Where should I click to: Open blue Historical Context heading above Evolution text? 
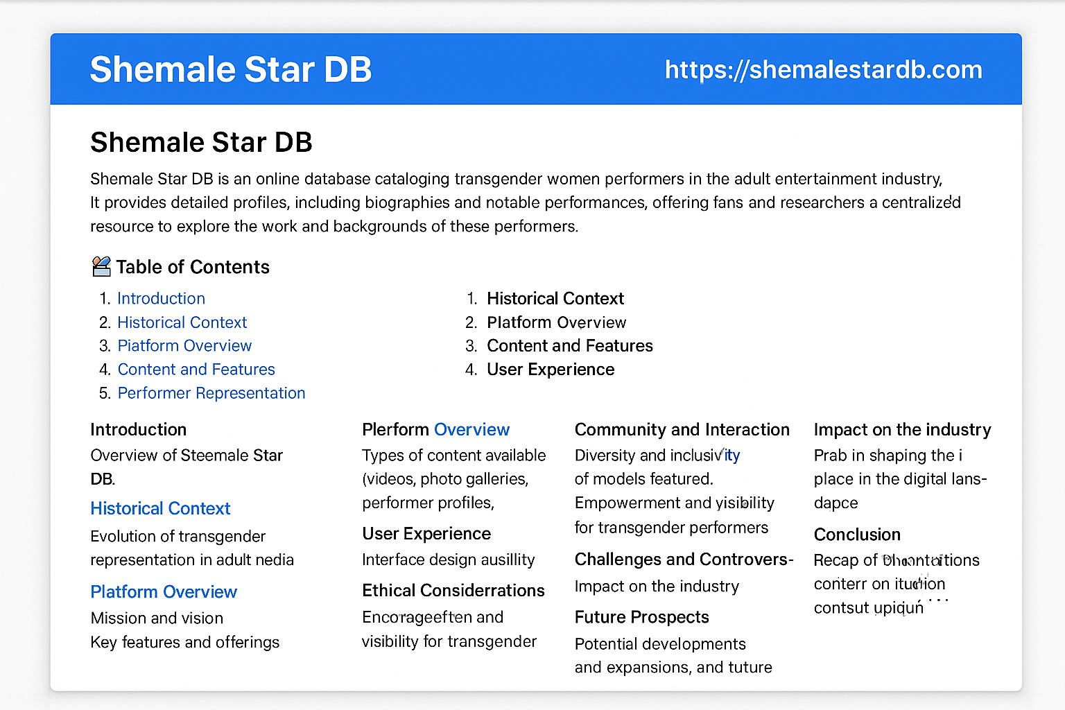click(160, 508)
